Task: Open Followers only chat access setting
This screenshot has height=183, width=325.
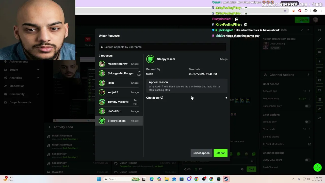Action: click(x=287, y=99)
